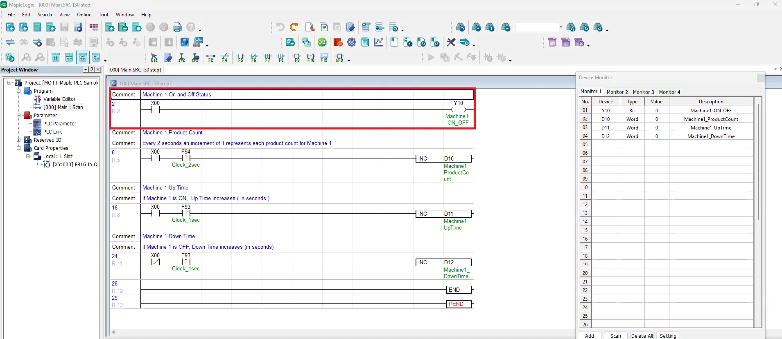Toggle the CMT comment display mode

(x=83, y=58)
